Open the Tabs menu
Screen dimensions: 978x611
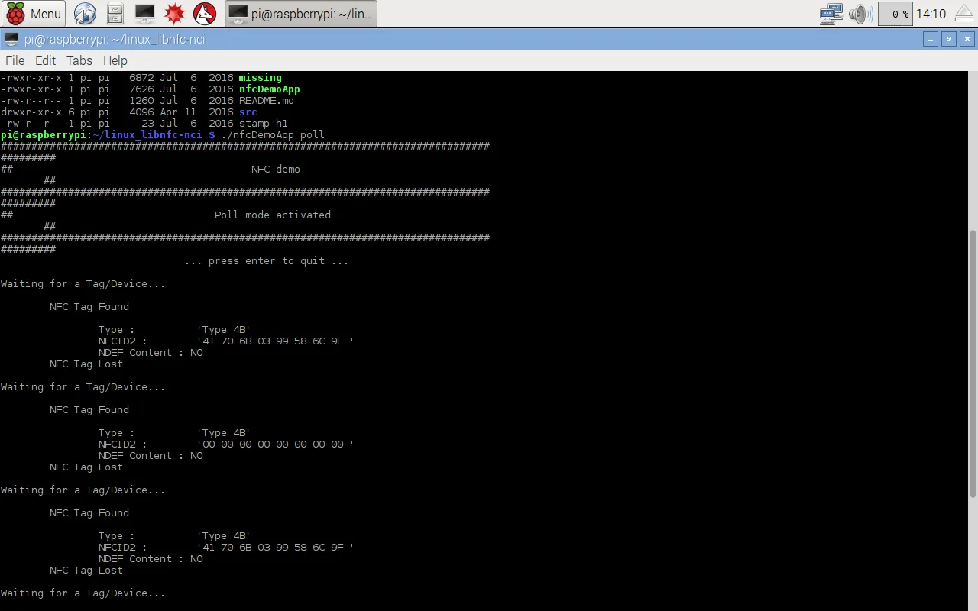[79, 60]
